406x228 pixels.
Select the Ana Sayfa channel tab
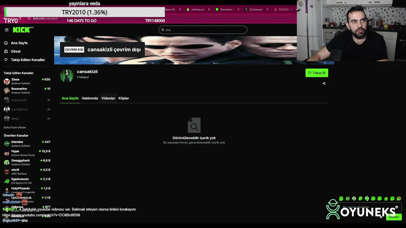pos(70,98)
